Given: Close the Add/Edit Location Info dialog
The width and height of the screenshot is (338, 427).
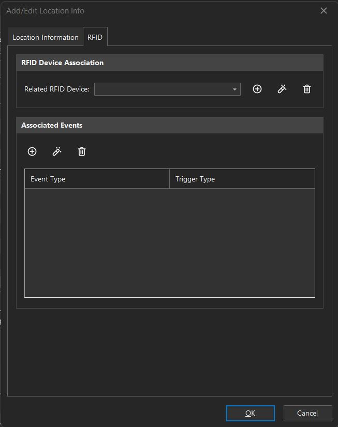Looking at the screenshot, I should (x=324, y=11).
